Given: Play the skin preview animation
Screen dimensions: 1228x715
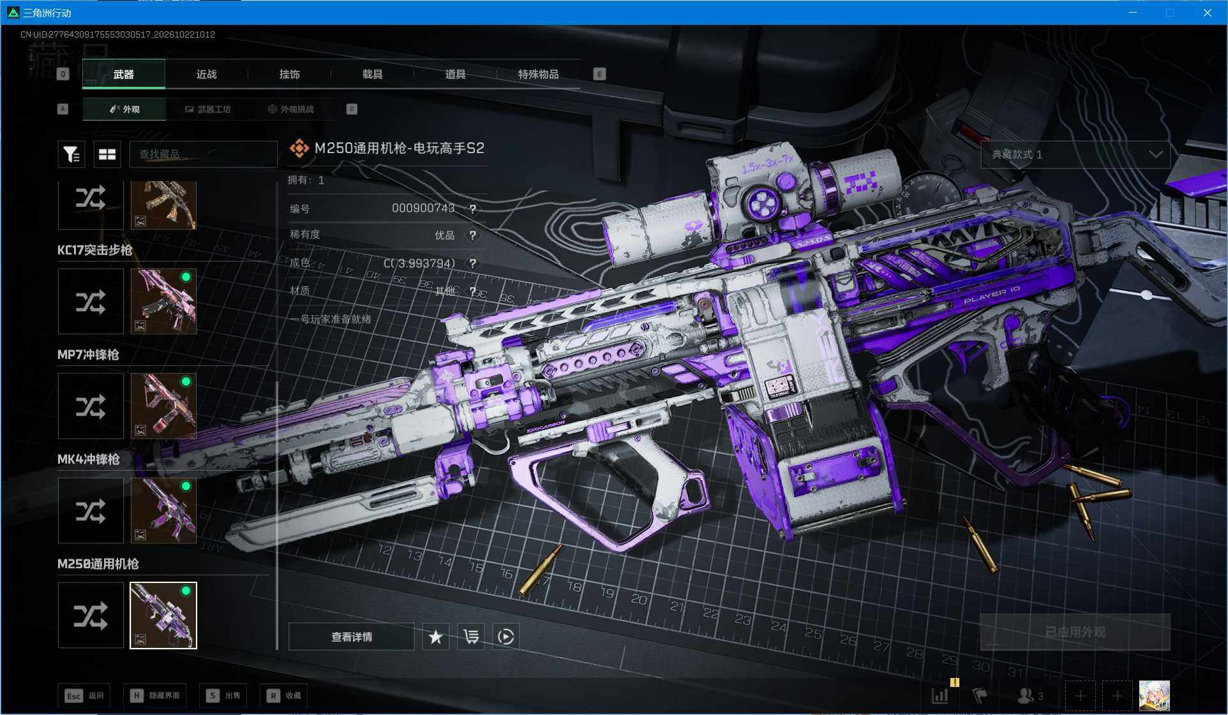Looking at the screenshot, I should [505, 637].
